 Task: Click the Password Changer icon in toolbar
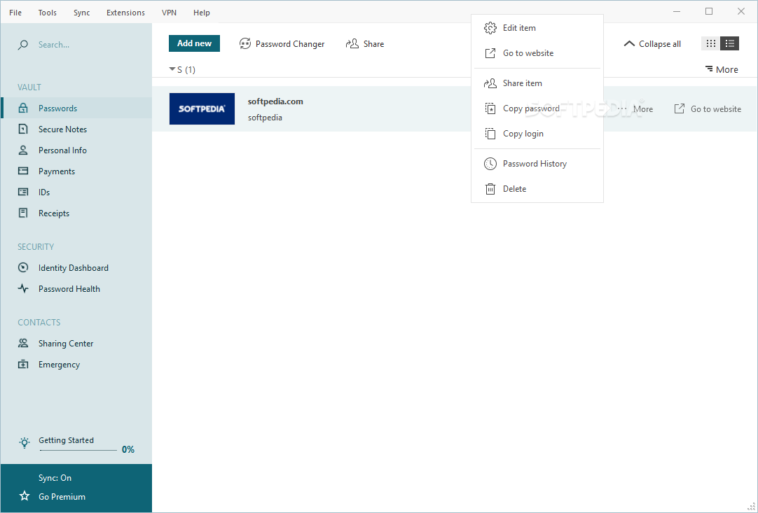[245, 44]
